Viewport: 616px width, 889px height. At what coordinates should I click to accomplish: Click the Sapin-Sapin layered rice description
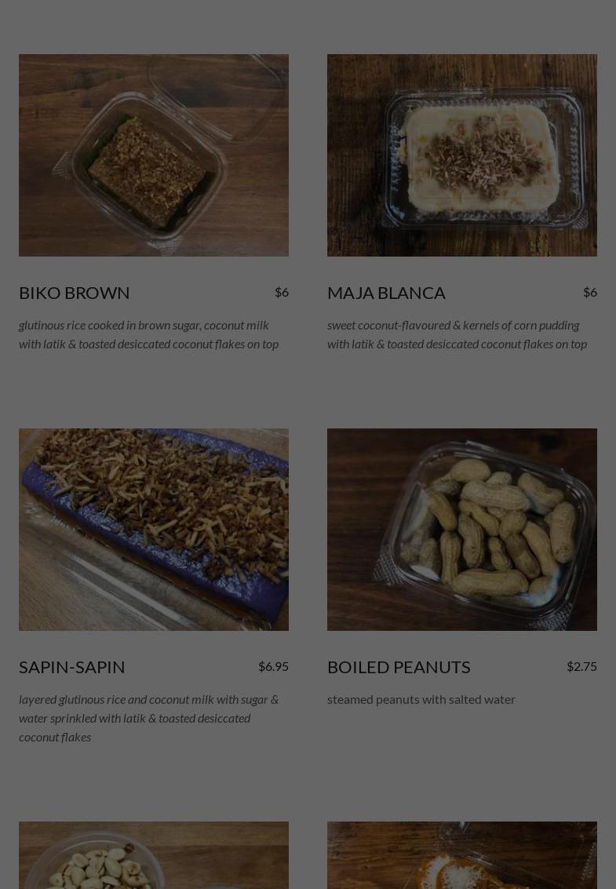(x=148, y=718)
